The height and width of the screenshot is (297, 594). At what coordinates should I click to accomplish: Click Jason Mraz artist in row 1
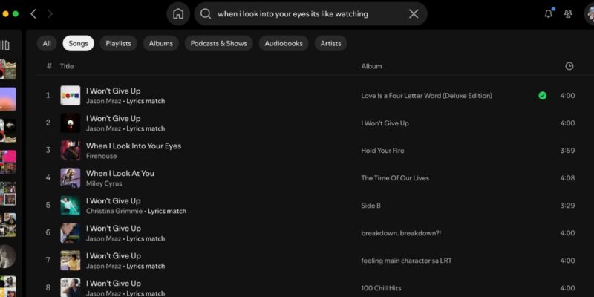pos(103,101)
